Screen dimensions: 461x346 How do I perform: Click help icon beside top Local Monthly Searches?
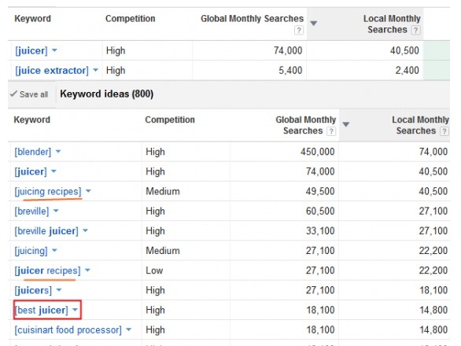pyautogui.click(x=415, y=30)
